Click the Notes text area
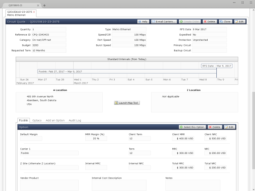This screenshot has height=191, width=255. [x=193, y=185]
